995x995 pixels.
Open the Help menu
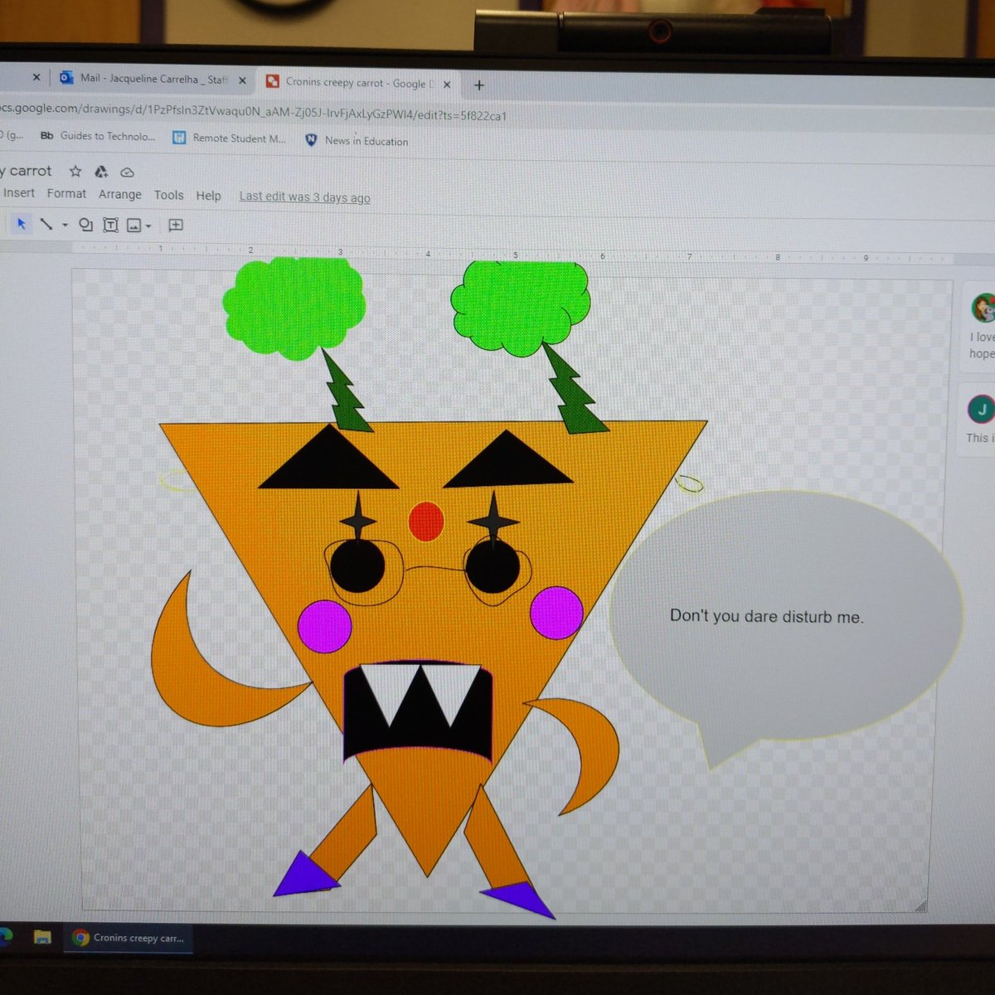coord(208,196)
